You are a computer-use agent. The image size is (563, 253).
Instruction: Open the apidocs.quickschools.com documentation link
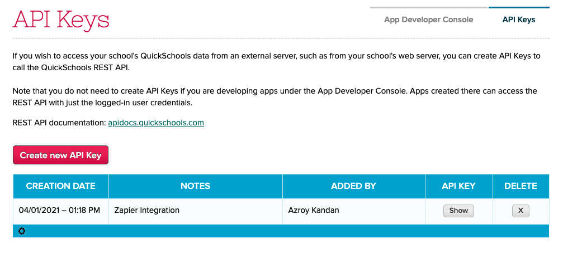pyautogui.click(x=156, y=123)
